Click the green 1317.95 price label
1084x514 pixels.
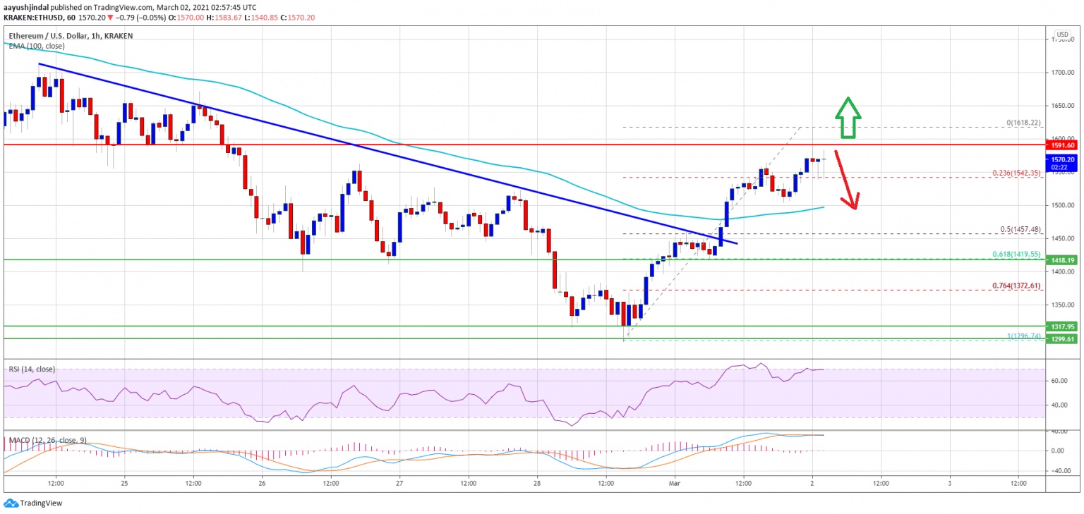pyautogui.click(x=1061, y=326)
